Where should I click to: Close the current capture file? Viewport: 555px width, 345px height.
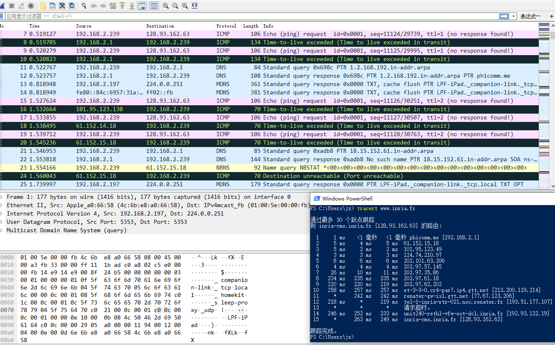(63, 6)
